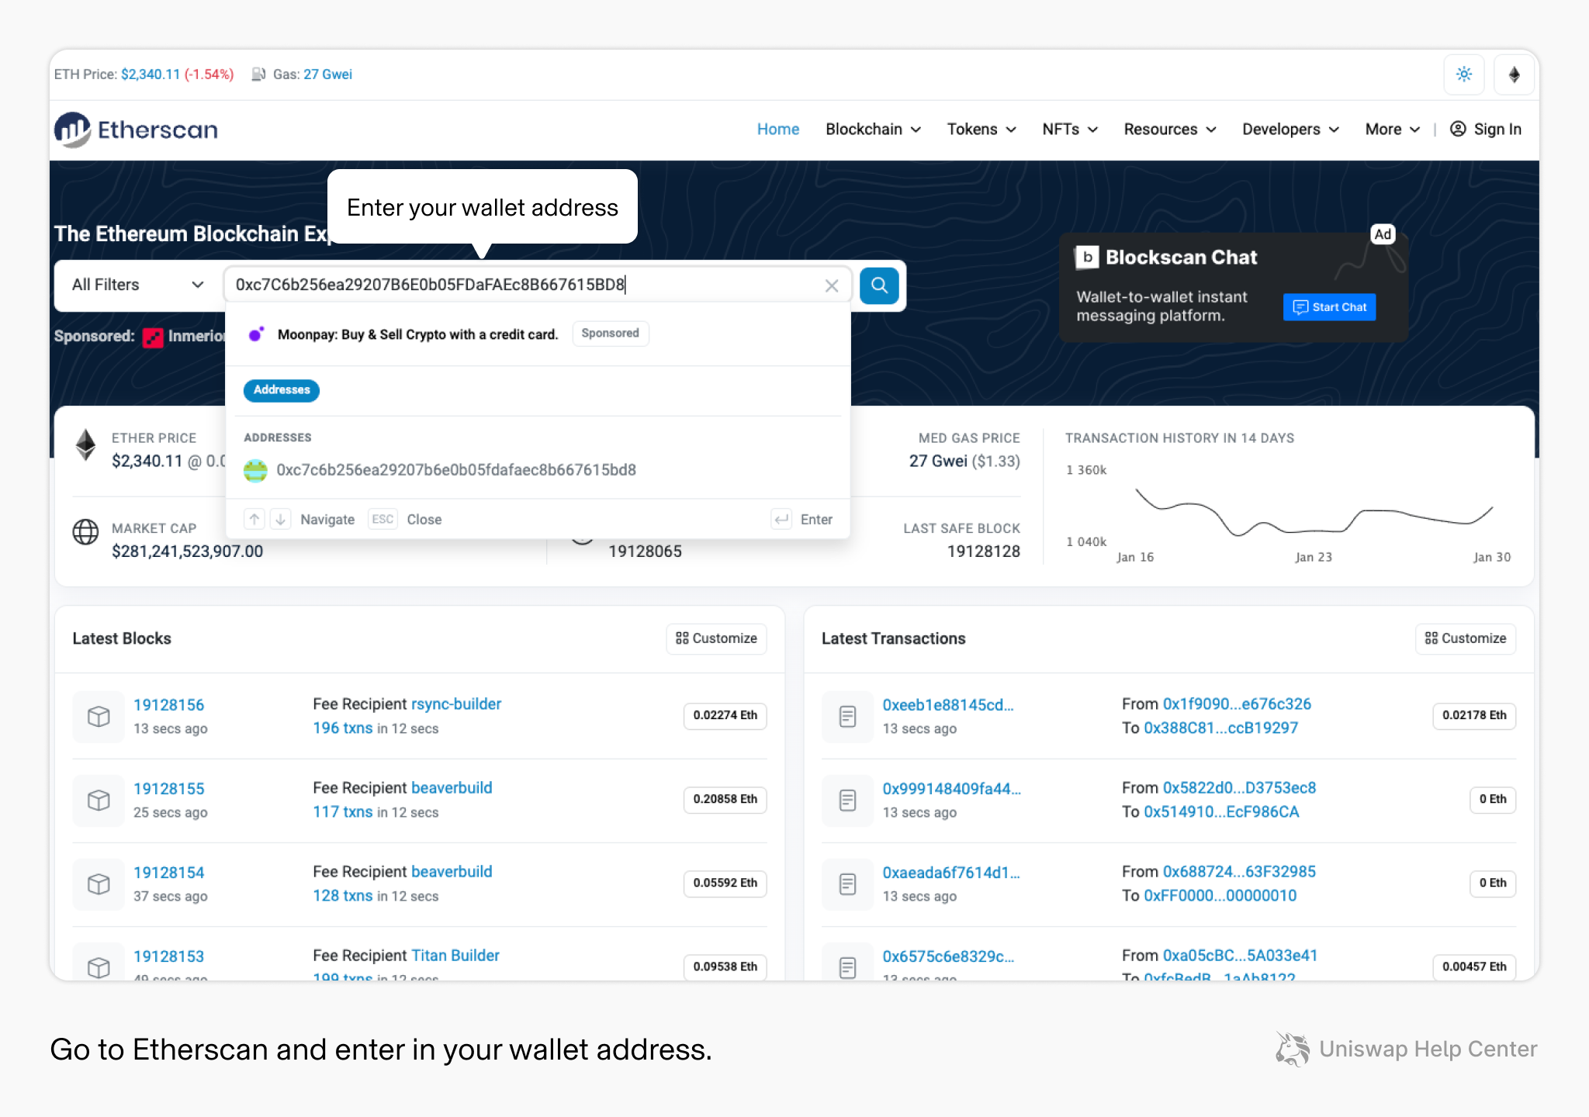Screen dimensions: 1589x1117
Task: Expand the Developers menu
Action: tap(1291, 130)
